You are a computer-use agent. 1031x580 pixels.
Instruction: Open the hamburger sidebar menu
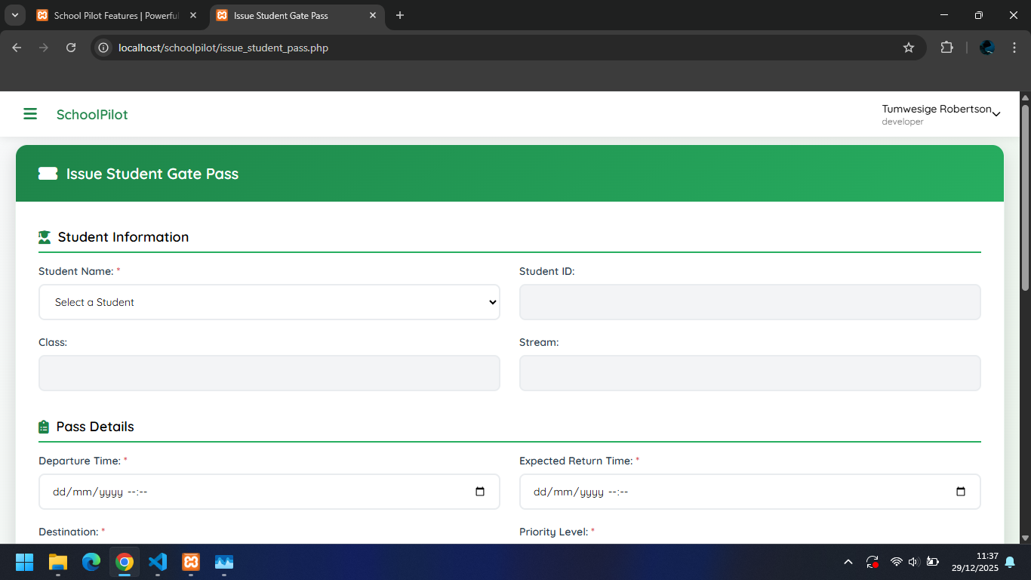[30, 114]
